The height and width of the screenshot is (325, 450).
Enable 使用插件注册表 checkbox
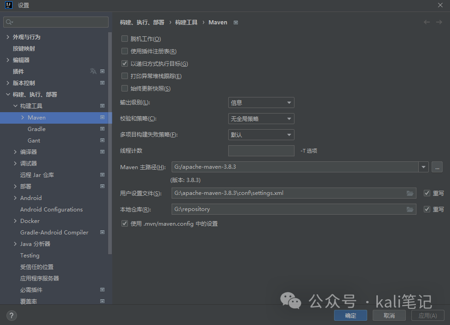(x=125, y=51)
